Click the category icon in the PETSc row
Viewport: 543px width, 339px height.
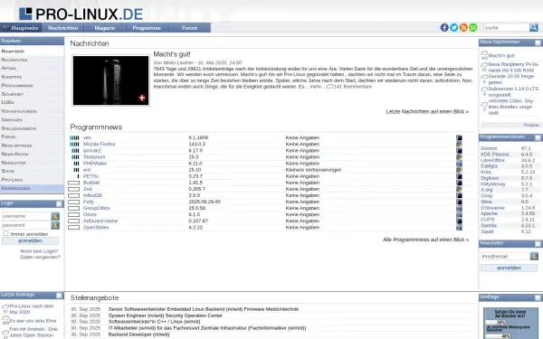[x=459, y=176]
